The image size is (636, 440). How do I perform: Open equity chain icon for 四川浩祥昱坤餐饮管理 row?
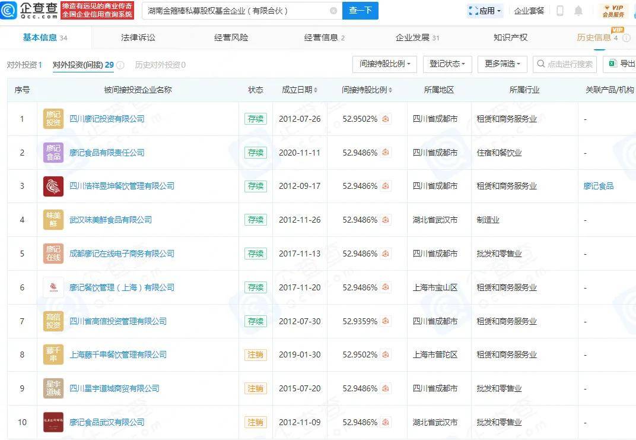pos(385,186)
